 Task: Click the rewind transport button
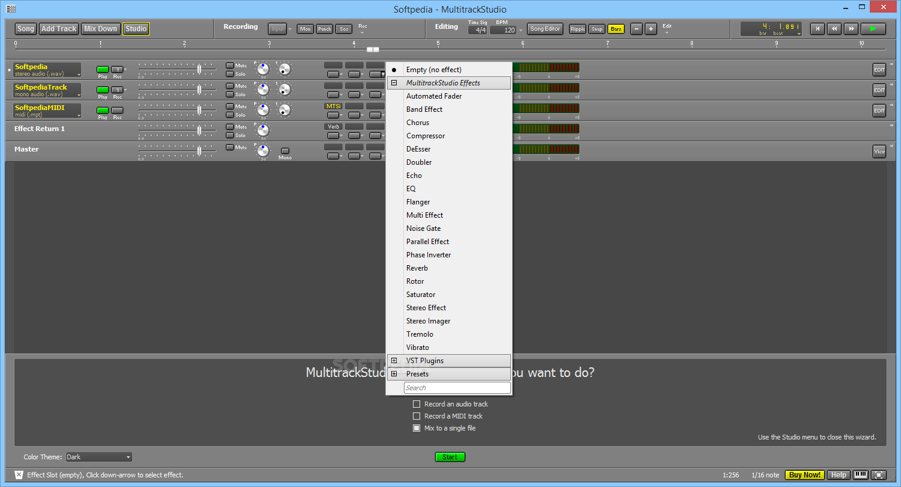coord(834,28)
